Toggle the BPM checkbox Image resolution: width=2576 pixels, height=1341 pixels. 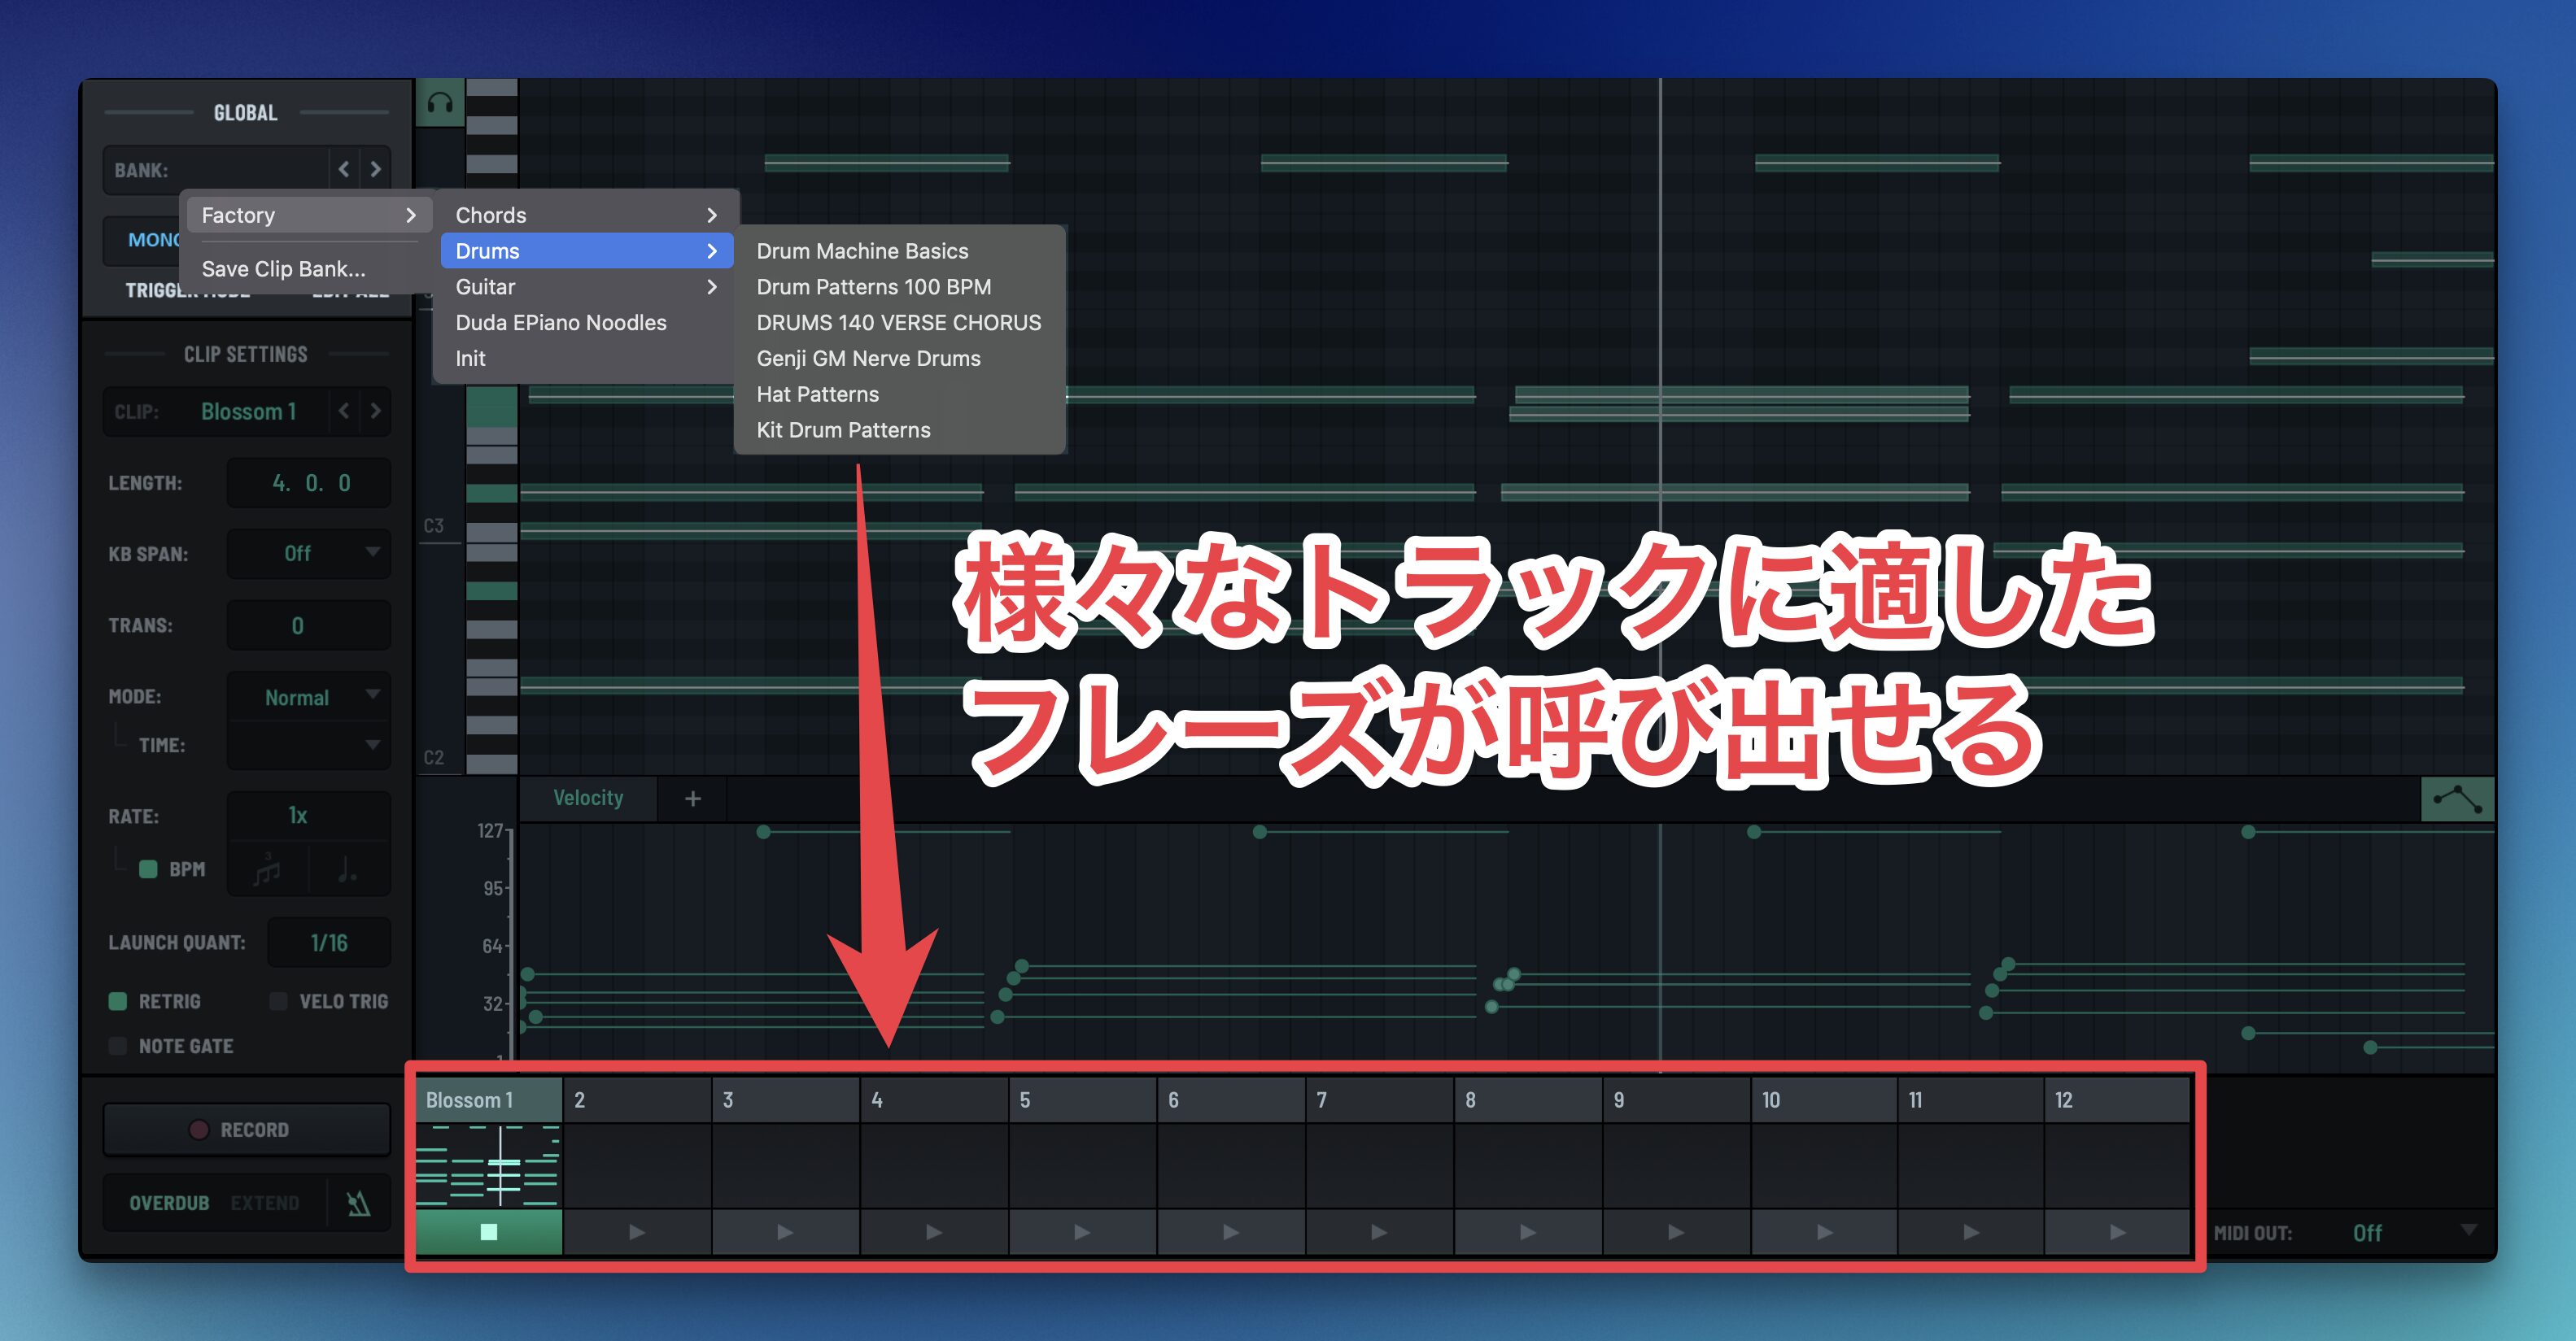pos(148,869)
